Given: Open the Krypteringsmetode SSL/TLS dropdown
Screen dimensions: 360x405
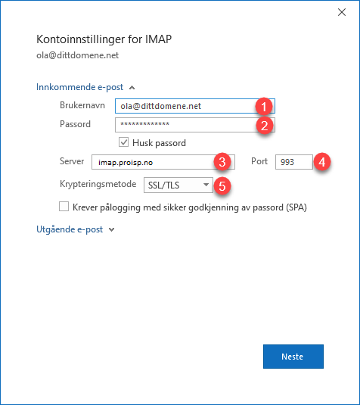Looking at the screenshot, I should tap(178, 185).
